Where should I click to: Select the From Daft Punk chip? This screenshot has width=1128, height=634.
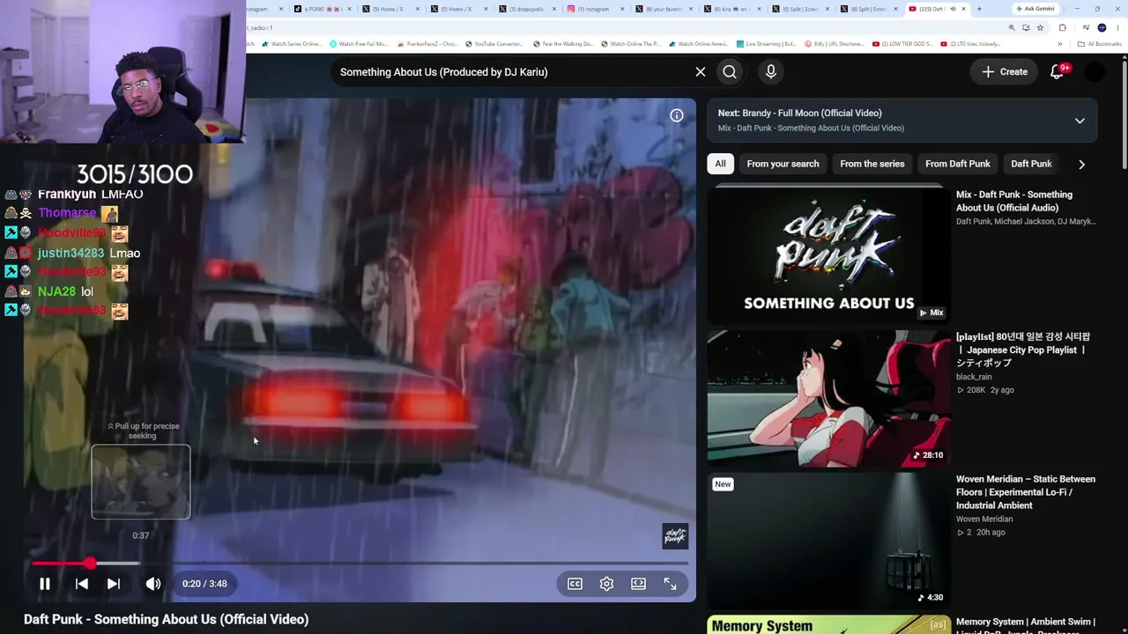point(958,164)
